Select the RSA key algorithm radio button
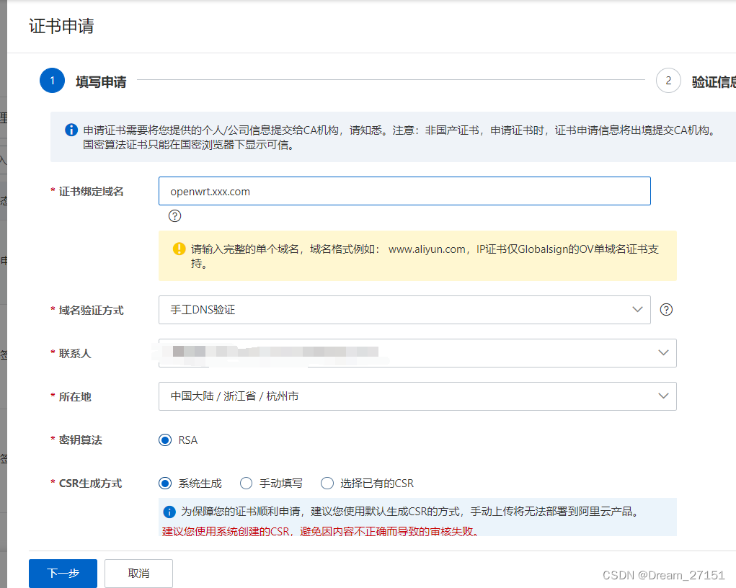Image resolution: width=736 pixels, height=588 pixels. (x=165, y=440)
